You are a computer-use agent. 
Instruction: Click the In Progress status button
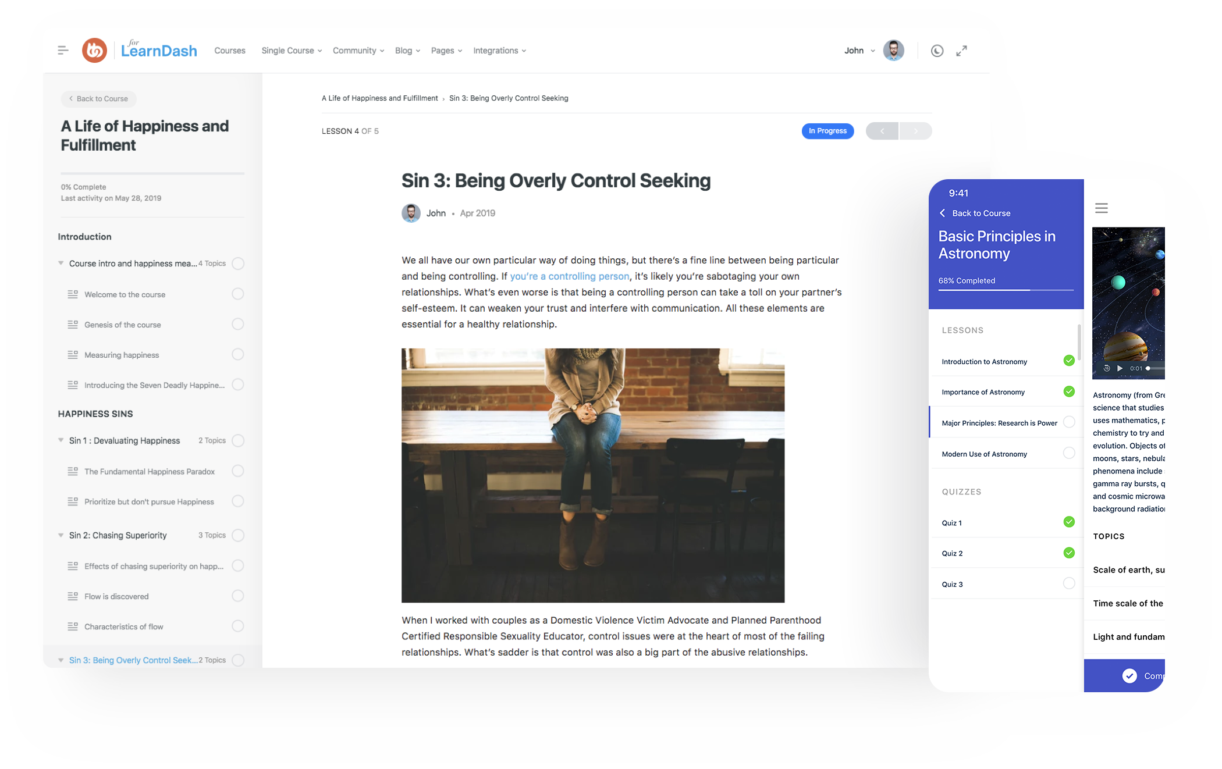click(x=826, y=129)
